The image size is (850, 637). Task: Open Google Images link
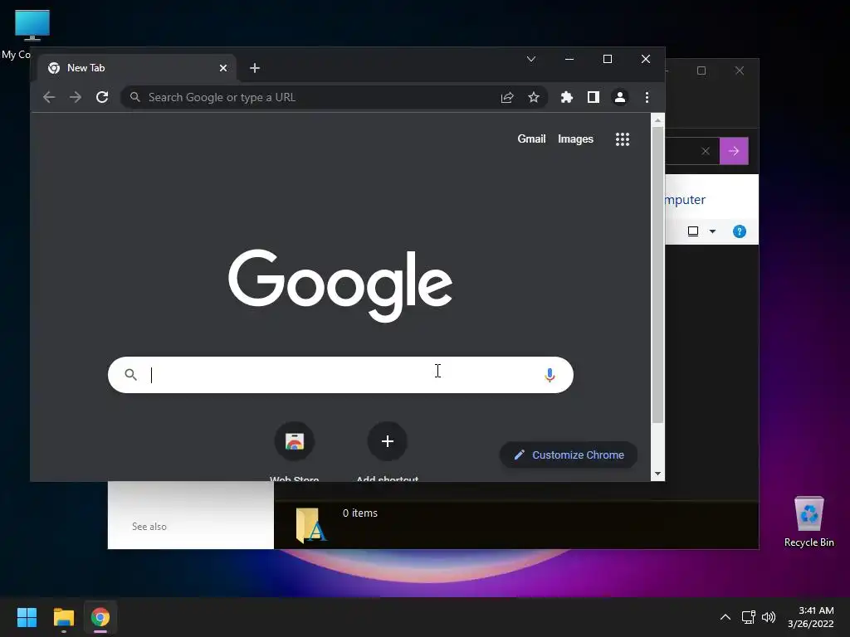click(x=575, y=139)
